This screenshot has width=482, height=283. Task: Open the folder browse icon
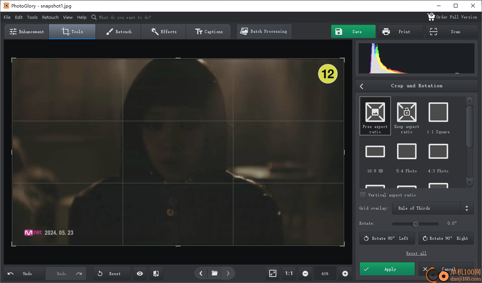point(215,273)
